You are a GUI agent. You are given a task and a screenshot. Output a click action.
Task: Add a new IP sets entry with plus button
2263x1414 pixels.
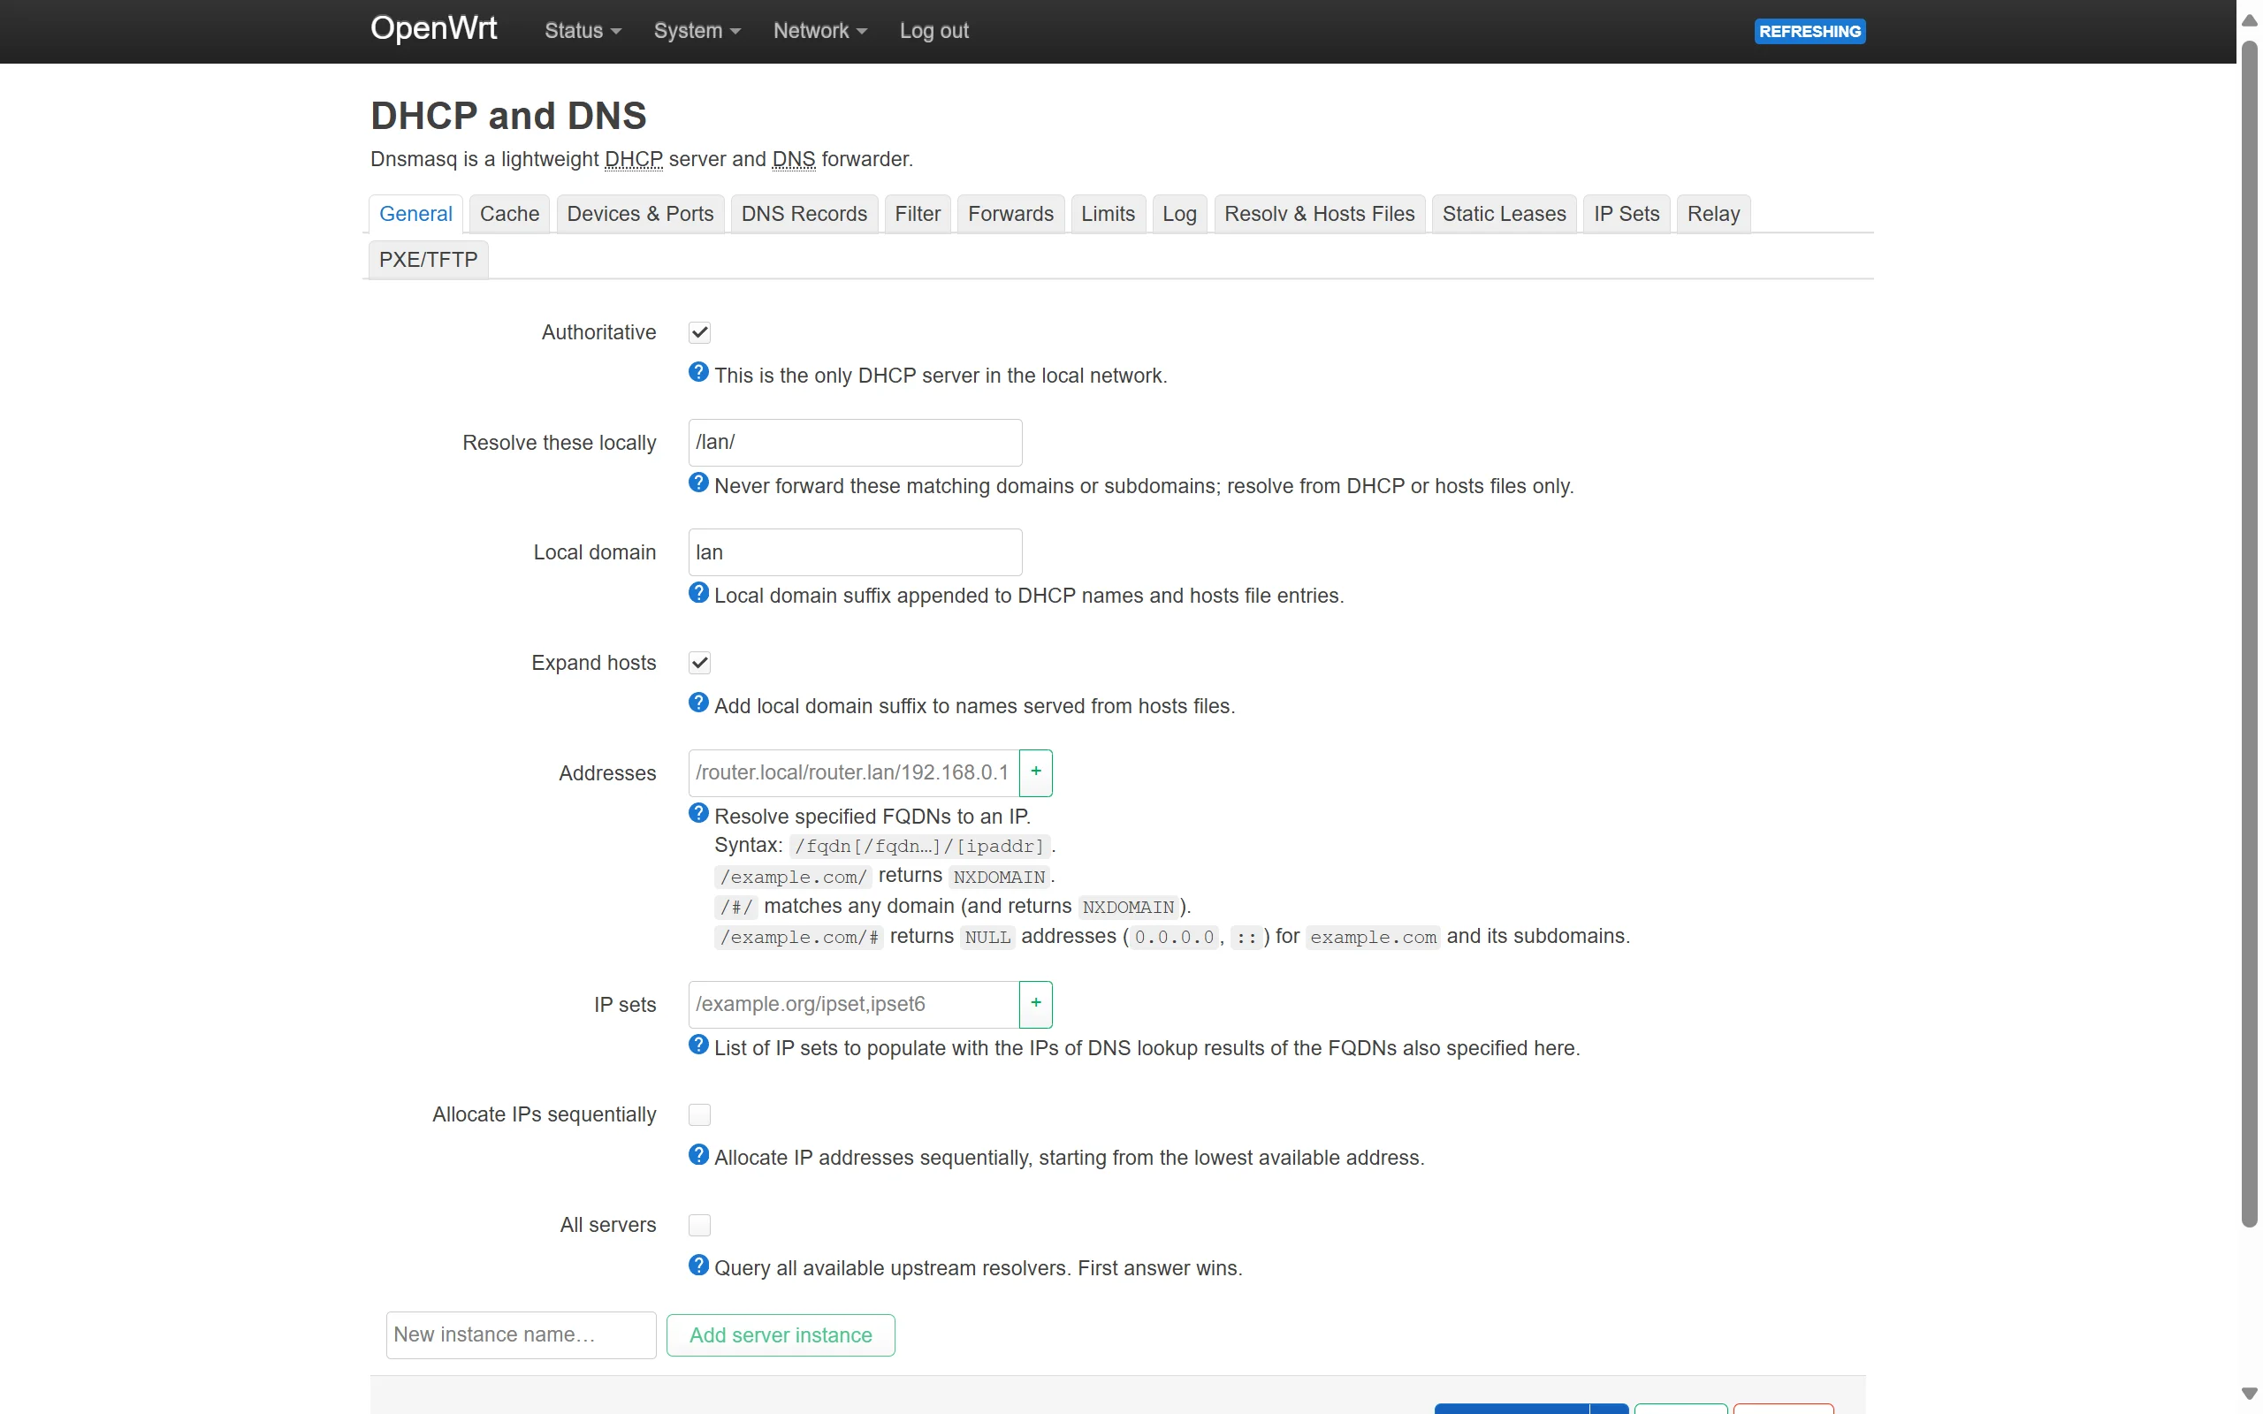click(1035, 1005)
